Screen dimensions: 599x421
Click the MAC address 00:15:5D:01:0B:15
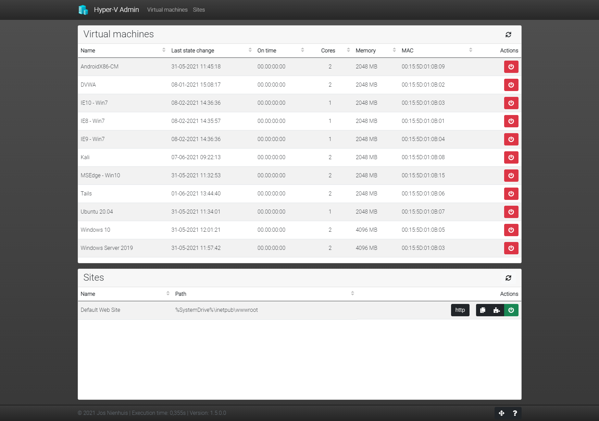coord(423,176)
